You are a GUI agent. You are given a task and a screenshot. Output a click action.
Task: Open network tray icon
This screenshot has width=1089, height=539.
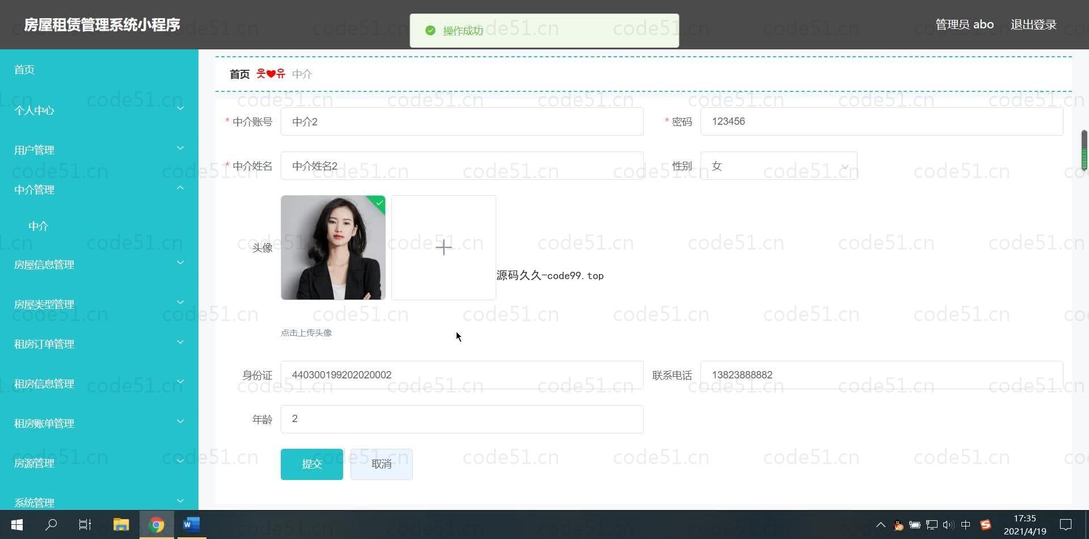(931, 525)
